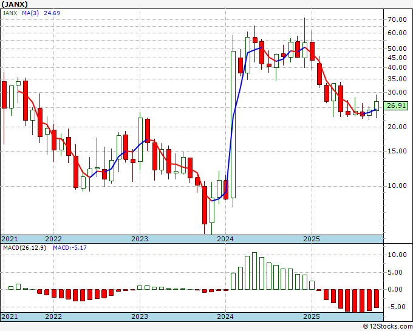Select 2024 on the price chart timeline
Viewport: 413px width, 331px height.
[225, 239]
